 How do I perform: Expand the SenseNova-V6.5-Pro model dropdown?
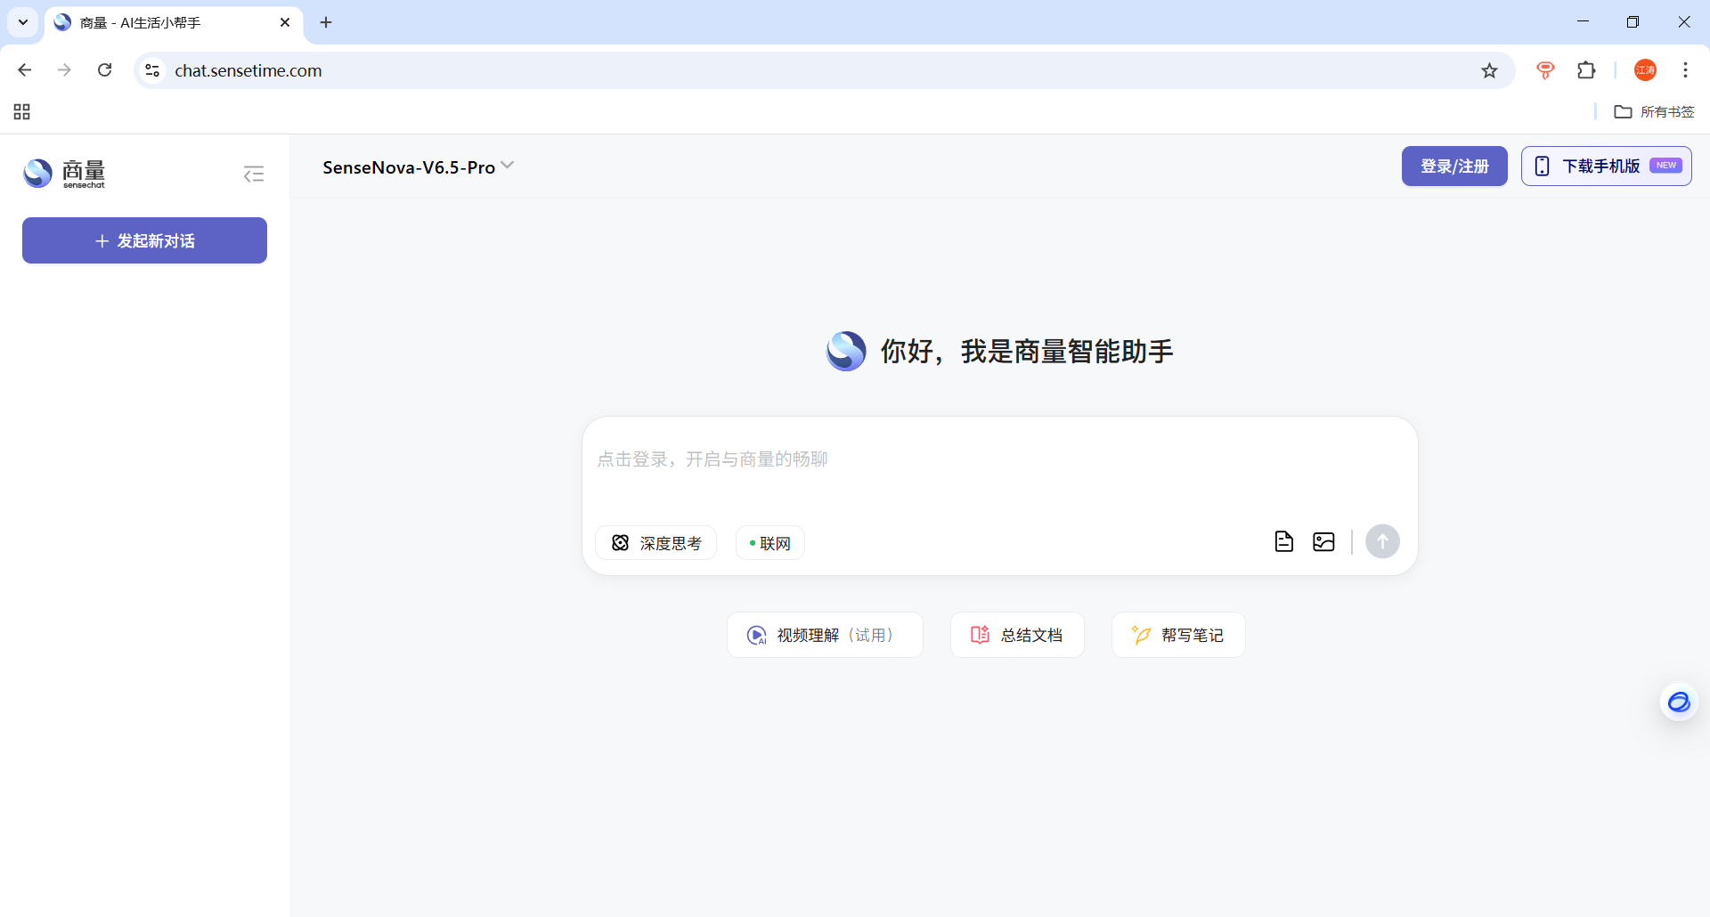(418, 167)
